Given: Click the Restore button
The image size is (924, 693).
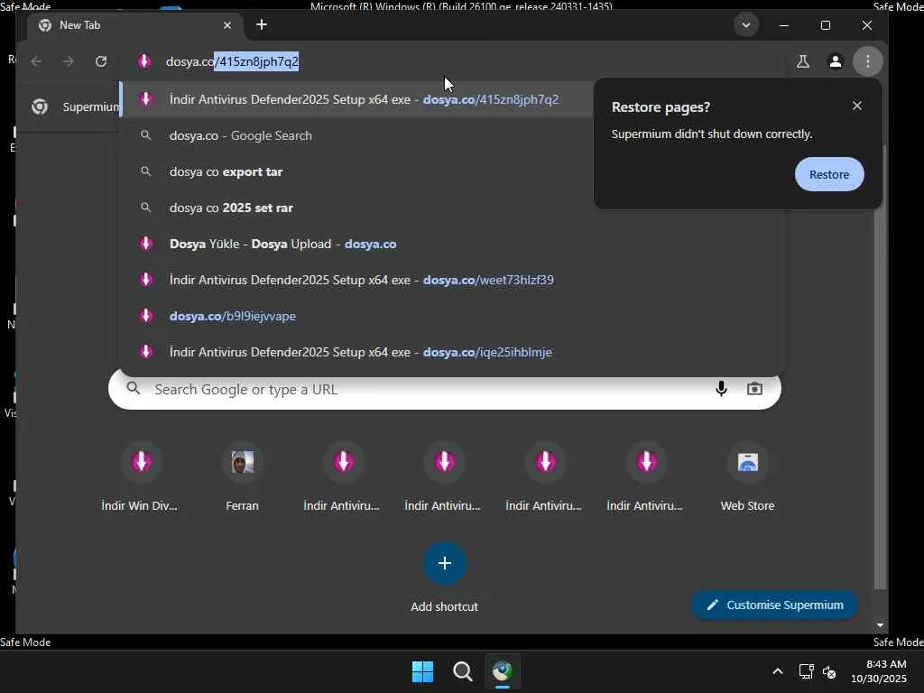Looking at the screenshot, I should tap(829, 174).
